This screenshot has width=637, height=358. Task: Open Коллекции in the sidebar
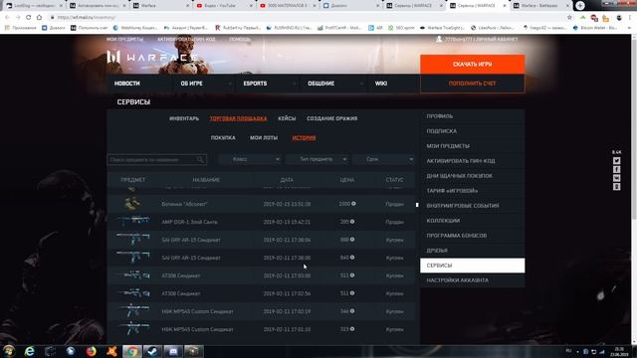pyautogui.click(x=473, y=221)
